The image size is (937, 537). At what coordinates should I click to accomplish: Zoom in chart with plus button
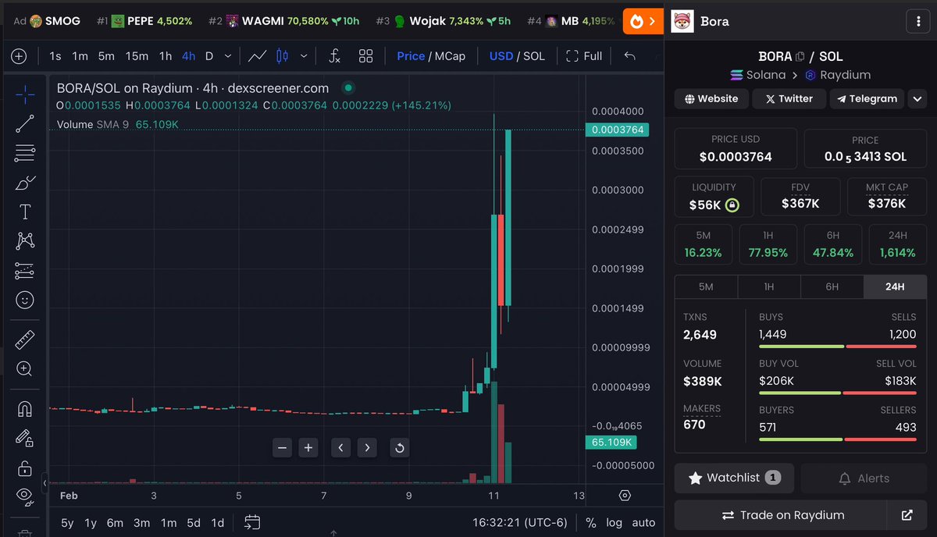pos(308,447)
